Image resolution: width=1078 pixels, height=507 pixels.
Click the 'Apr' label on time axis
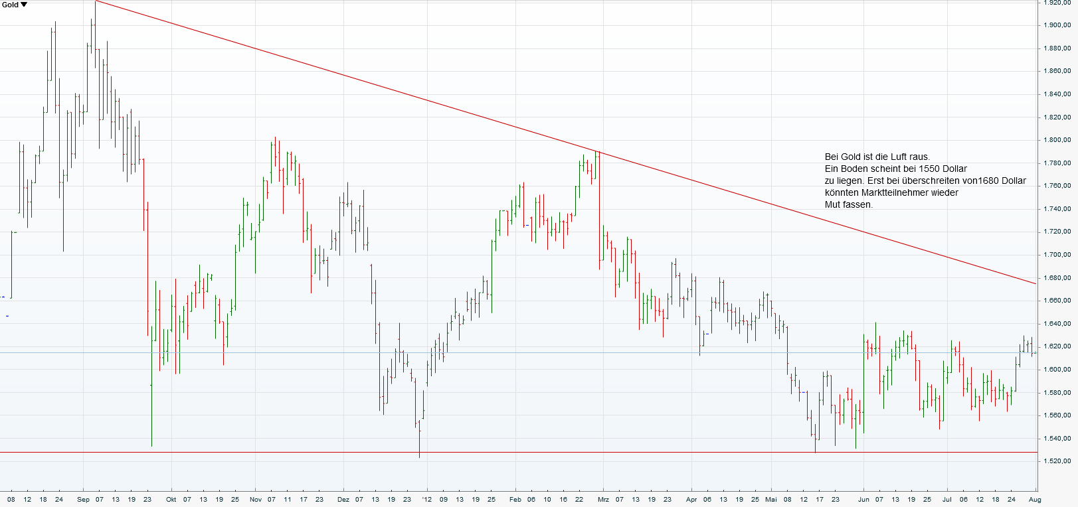691,499
